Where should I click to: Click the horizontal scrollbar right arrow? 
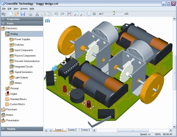pos(171,130)
